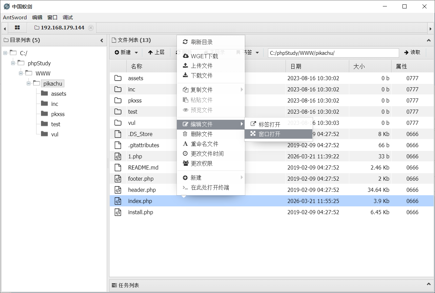Image resolution: width=435 pixels, height=293 pixels.
Task: Click the 1.php code file icon
Action: click(x=118, y=156)
